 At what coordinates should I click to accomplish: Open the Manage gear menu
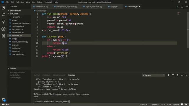coord(3,100)
